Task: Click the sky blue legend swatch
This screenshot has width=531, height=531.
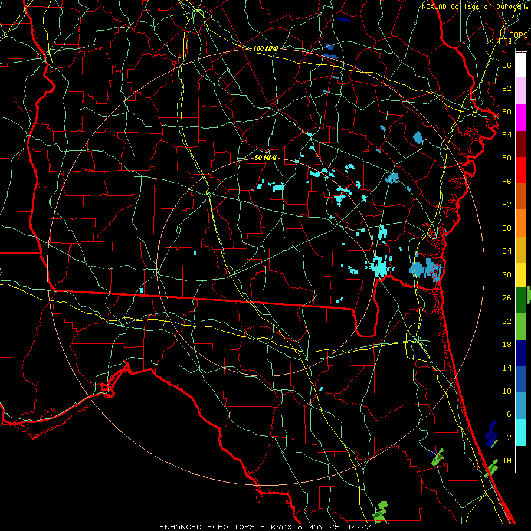Action: tap(521, 406)
